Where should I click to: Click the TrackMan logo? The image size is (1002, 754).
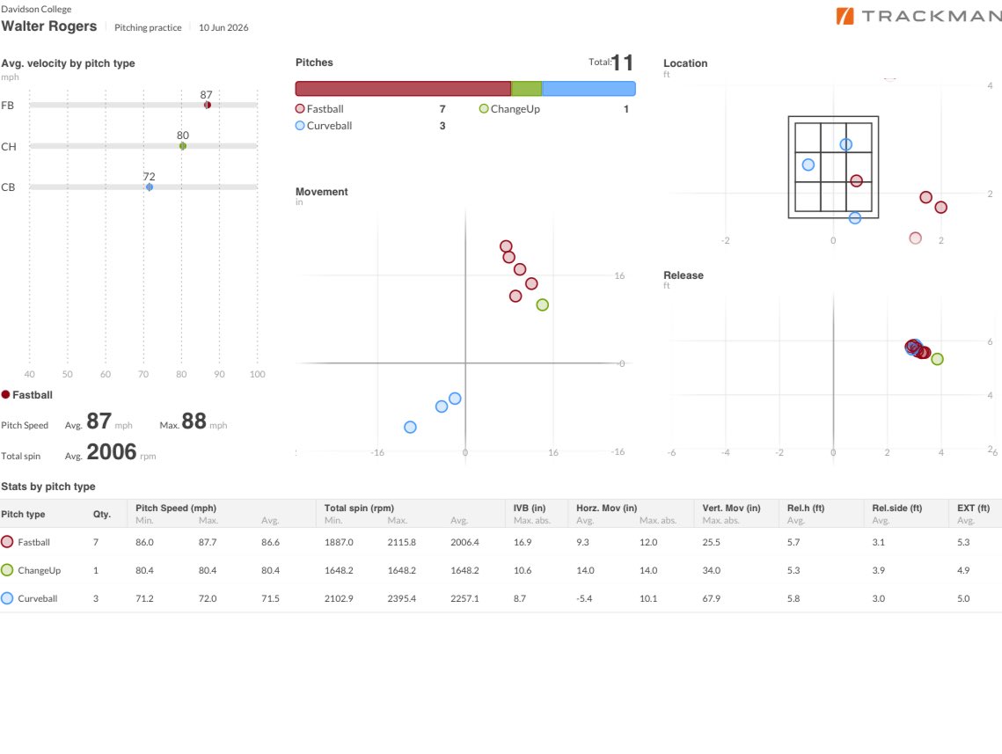(x=919, y=16)
